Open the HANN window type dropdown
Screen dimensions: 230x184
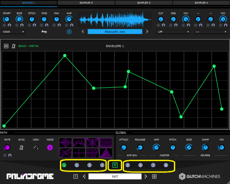tap(13, 32)
